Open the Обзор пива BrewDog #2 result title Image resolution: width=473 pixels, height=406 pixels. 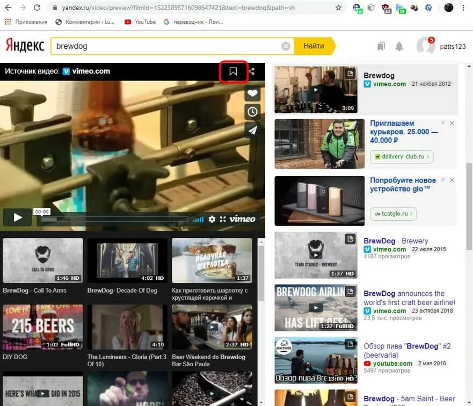point(407,351)
